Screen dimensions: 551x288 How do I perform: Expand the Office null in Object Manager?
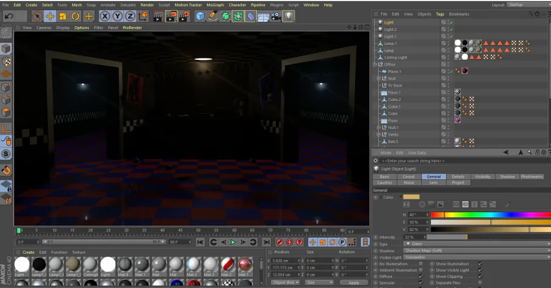click(375, 65)
